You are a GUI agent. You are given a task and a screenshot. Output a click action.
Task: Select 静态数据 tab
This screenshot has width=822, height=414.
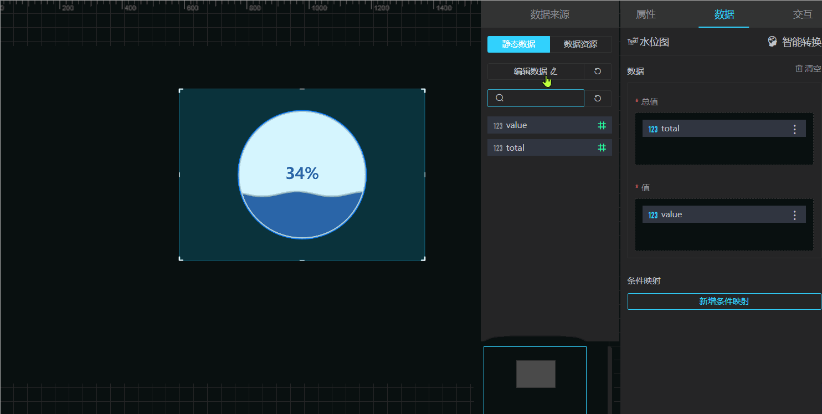click(518, 44)
